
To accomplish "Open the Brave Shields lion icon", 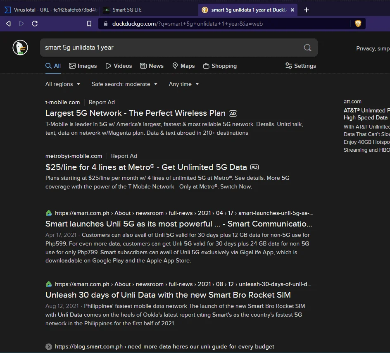I will tap(358, 24).
